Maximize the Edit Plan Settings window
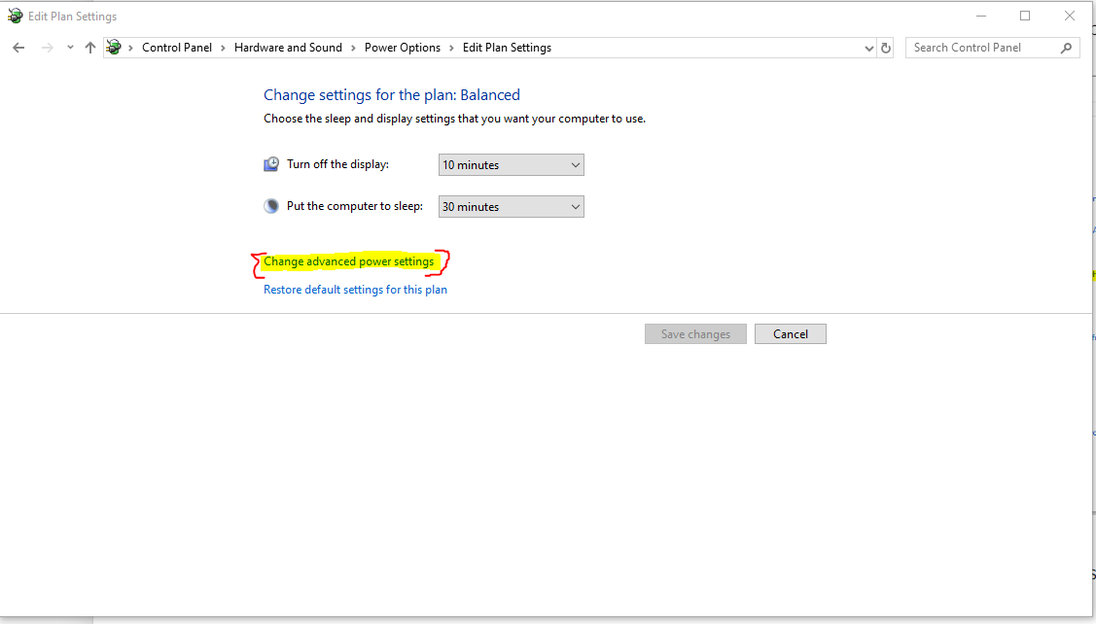The image size is (1096, 624). coord(1025,16)
